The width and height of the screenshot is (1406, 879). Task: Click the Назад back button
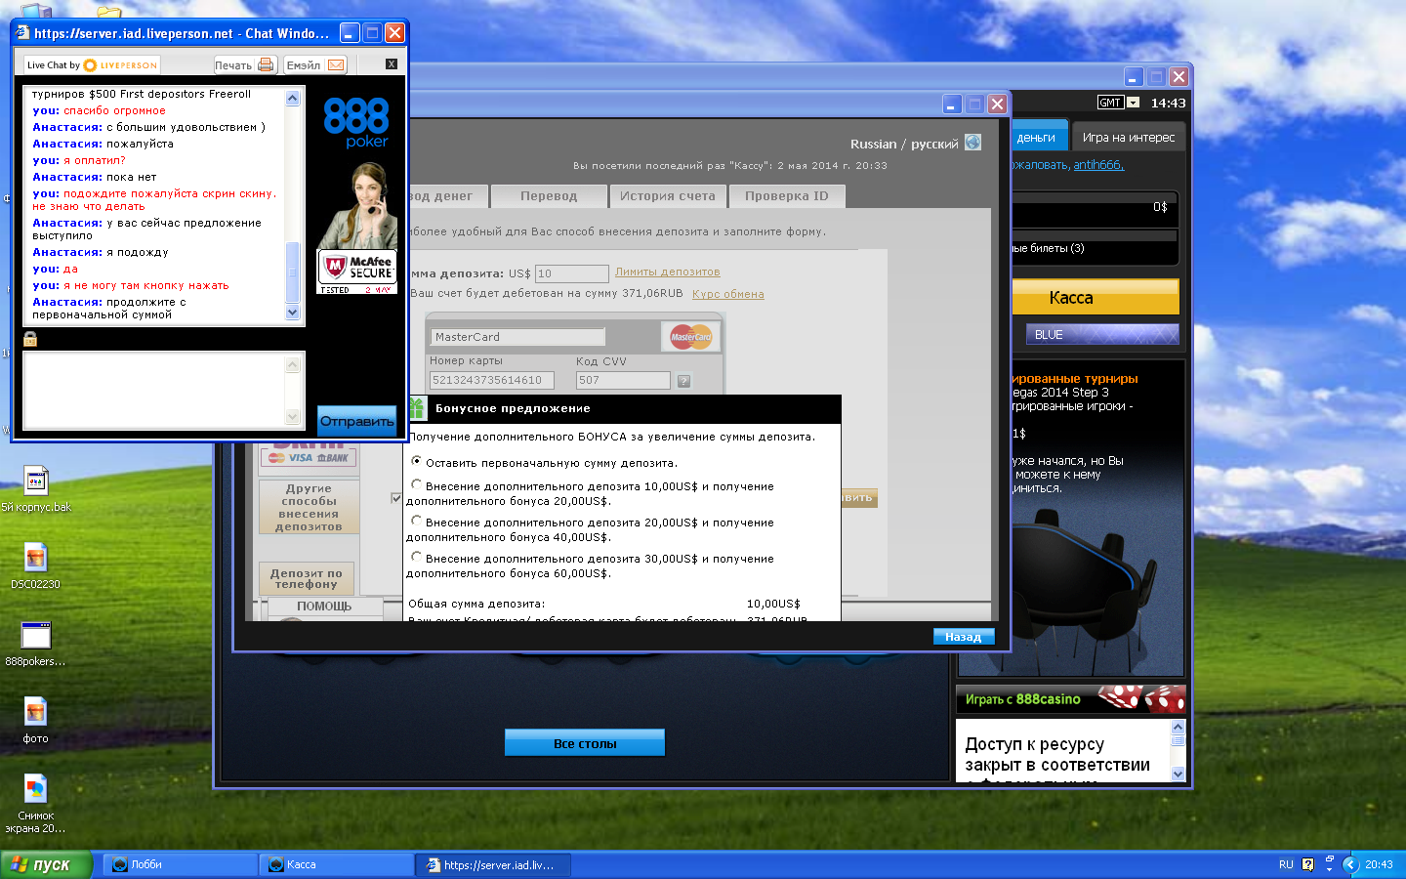963,637
